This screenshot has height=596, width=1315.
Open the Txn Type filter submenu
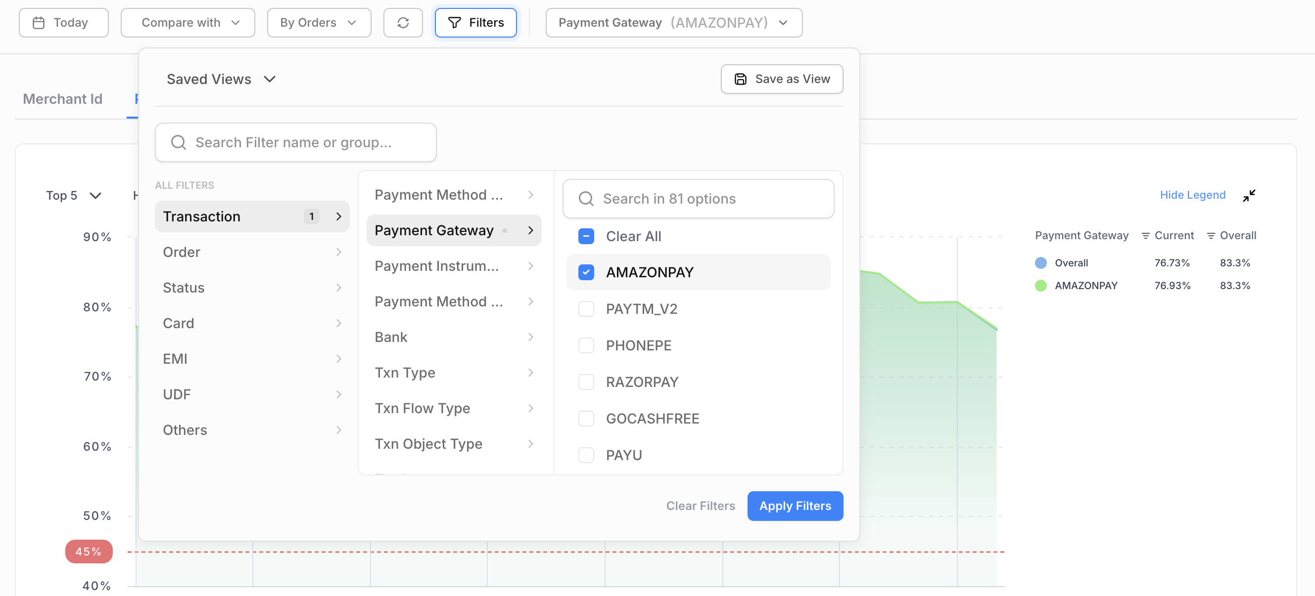pyautogui.click(x=453, y=373)
